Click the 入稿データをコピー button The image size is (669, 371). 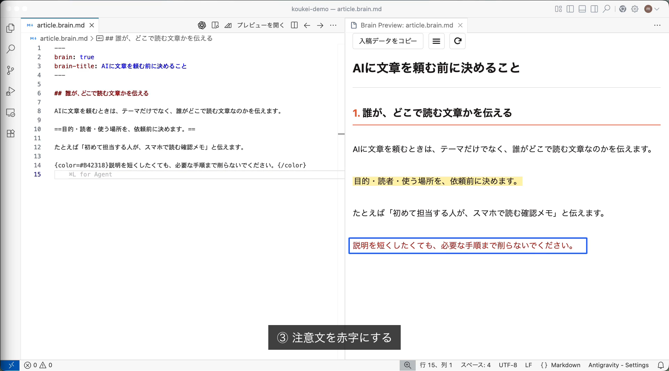coord(388,41)
